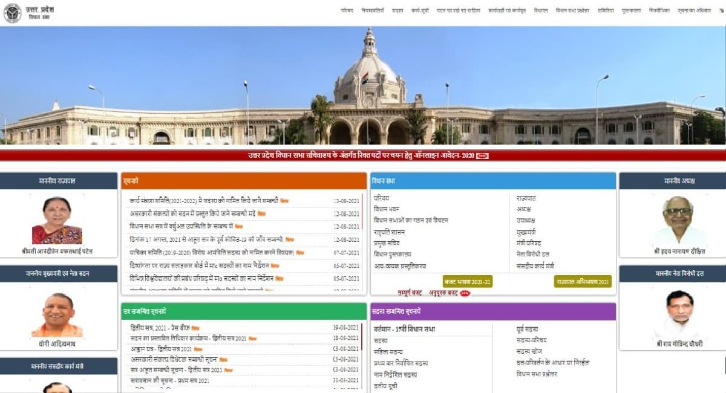Screen dimensions: 726x393
Task: Open द्वितीय सत्र, 2021 - प्रेस ब्रीफ़ notice
Action: pos(160,328)
